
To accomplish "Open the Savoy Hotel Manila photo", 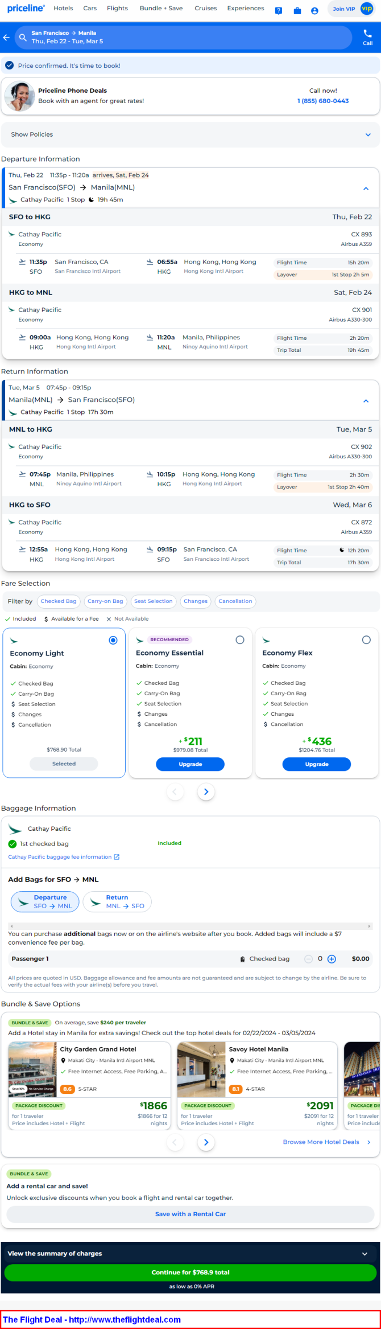I will tap(201, 1069).
